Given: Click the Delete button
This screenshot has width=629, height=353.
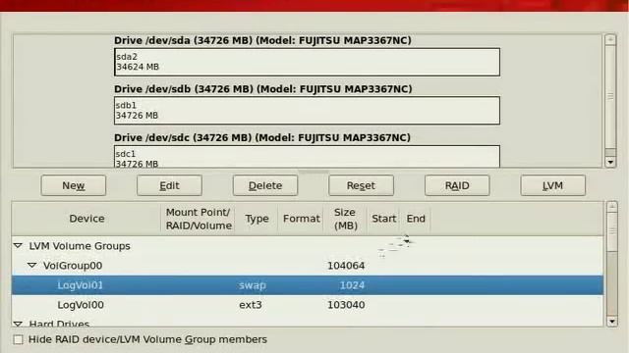Looking at the screenshot, I should tap(265, 185).
